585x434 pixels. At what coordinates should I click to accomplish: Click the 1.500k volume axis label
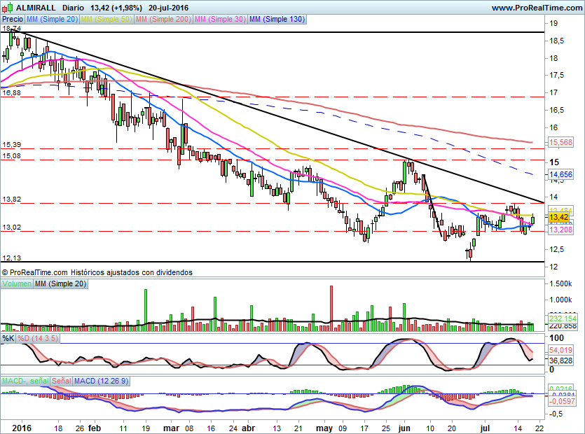tap(560, 283)
